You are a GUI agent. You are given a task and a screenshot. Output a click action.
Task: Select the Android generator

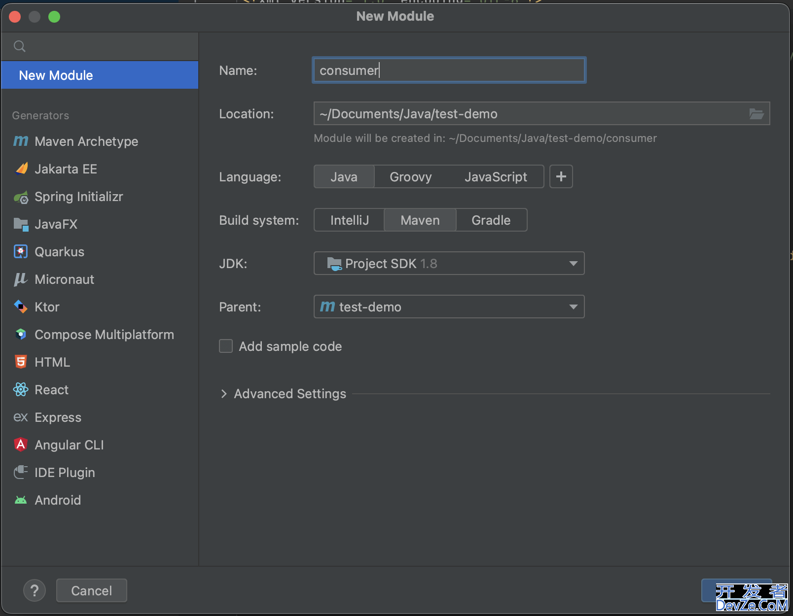click(x=100, y=500)
